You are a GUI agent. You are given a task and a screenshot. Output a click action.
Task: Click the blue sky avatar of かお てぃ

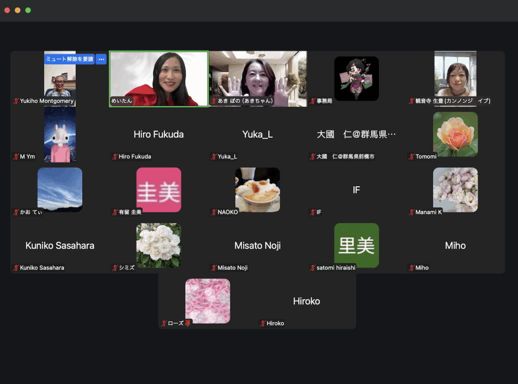point(60,189)
